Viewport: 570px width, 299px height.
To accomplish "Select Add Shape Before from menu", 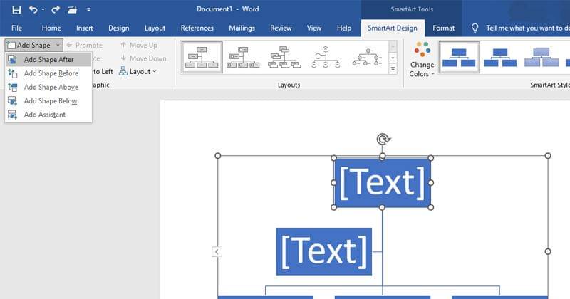I will tap(51, 73).
